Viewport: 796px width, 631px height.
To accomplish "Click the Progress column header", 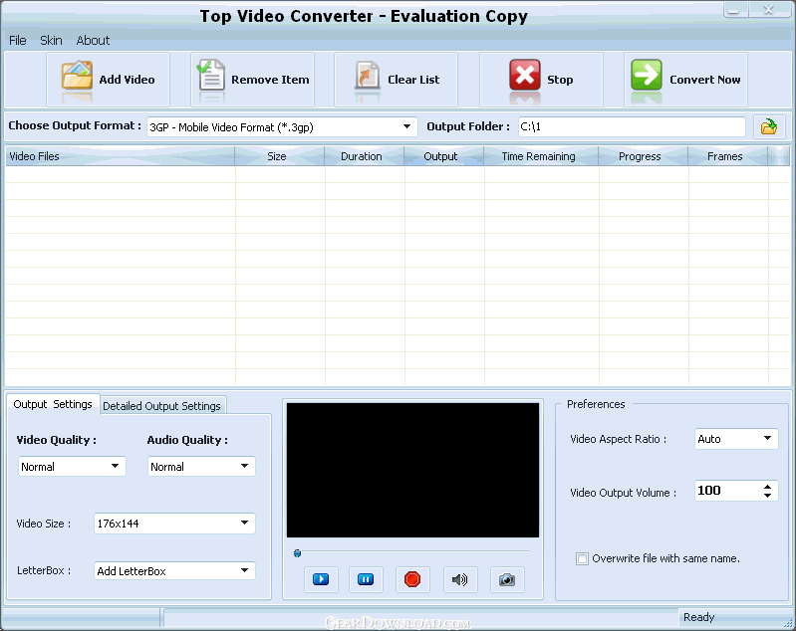I will point(644,156).
